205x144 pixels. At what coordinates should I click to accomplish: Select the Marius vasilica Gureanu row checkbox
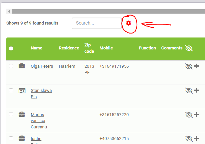pos(11,114)
